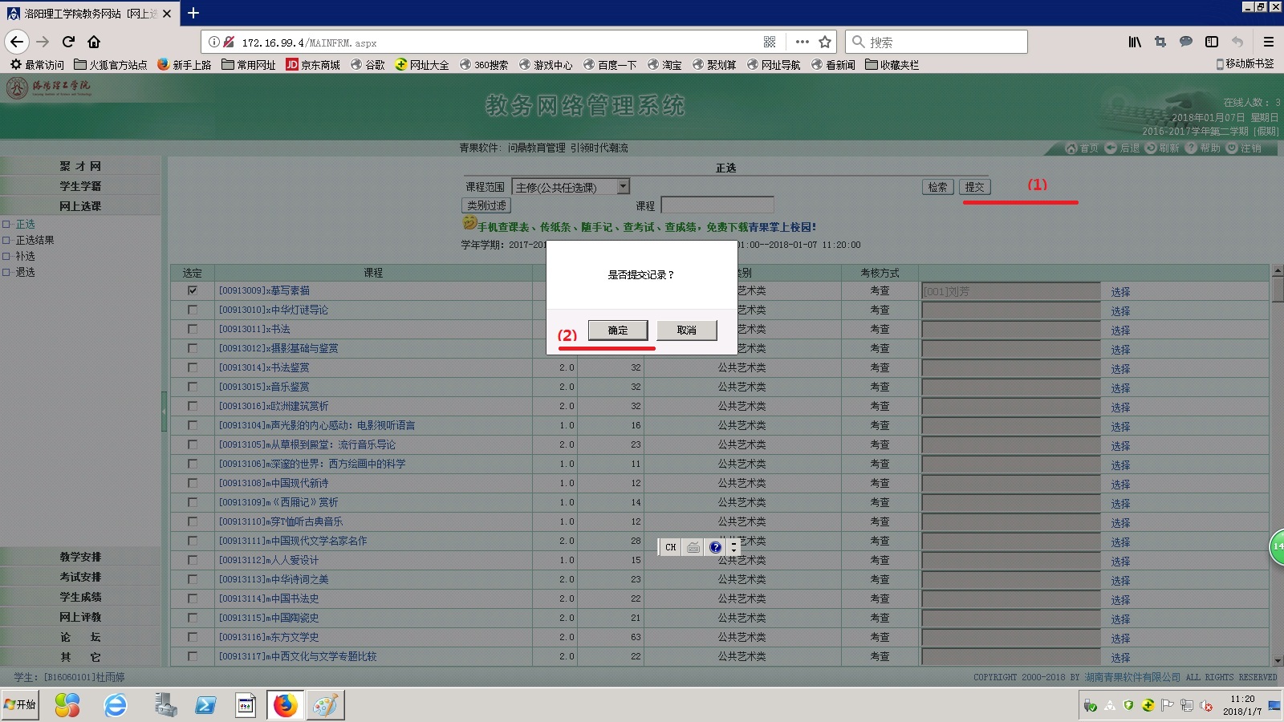Open the Firefox library icon
The image size is (1284, 722).
1134,42
